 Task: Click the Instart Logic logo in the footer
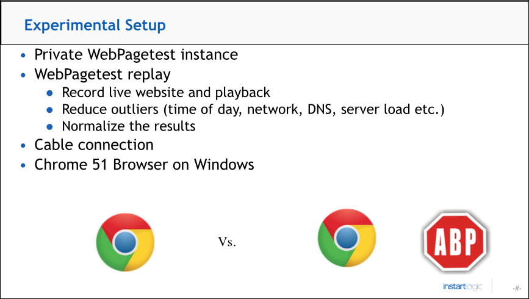[462, 287]
